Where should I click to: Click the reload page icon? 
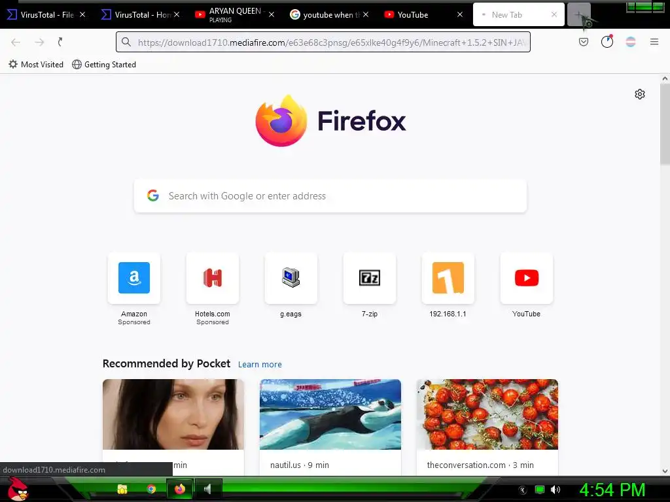point(60,42)
